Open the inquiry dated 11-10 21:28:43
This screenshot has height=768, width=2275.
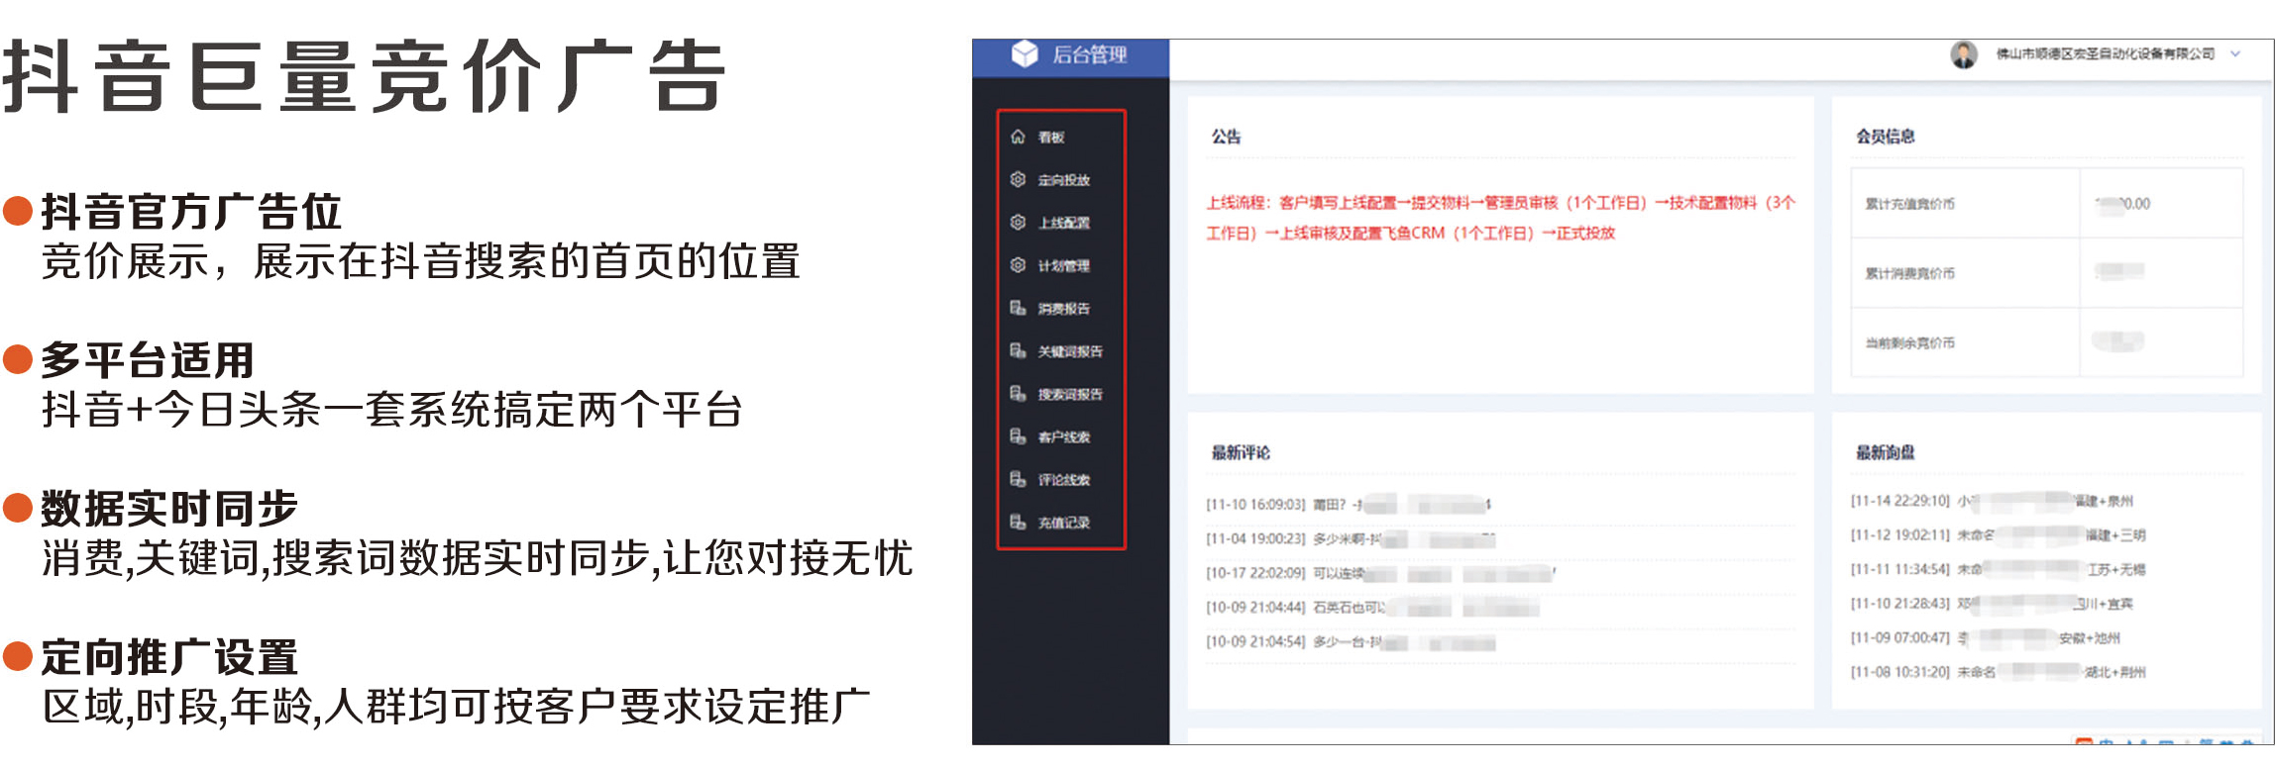pyautogui.click(x=1992, y=604)
